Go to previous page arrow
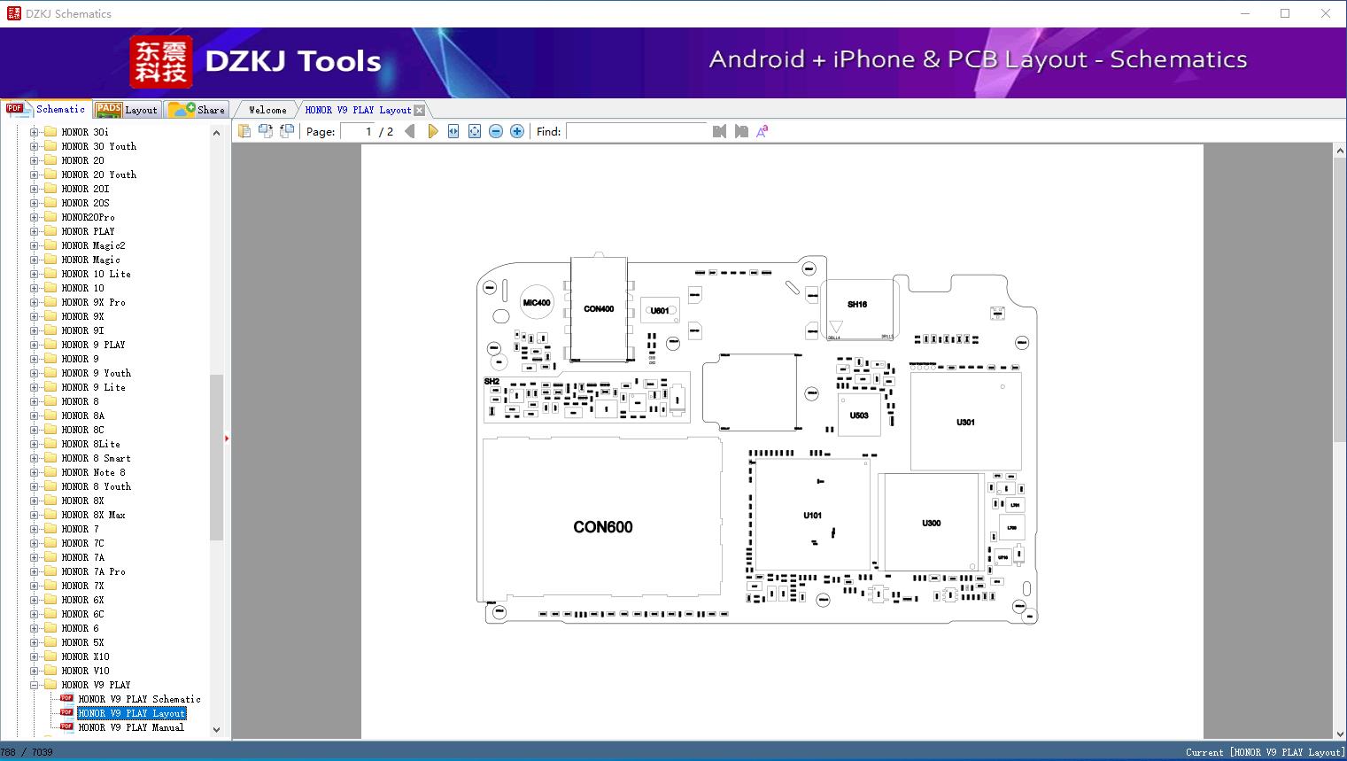 [410, 131]
